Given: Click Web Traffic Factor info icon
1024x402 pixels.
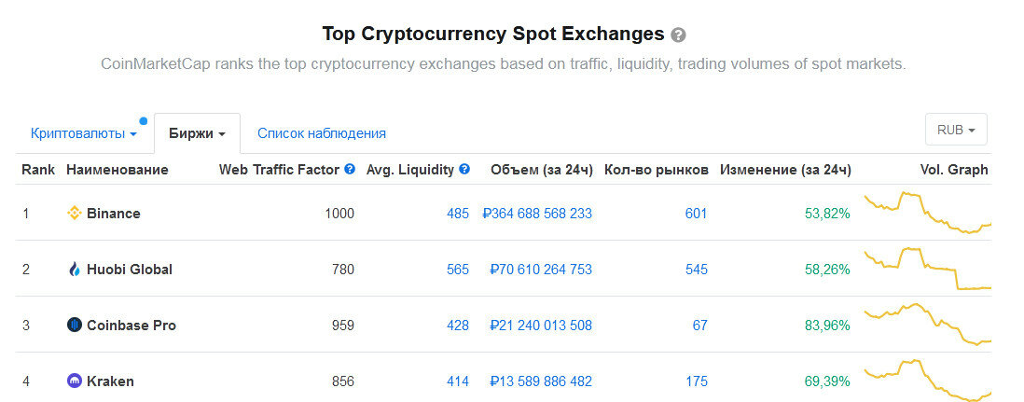Looking at the screenshot, I should click(350, 170).
